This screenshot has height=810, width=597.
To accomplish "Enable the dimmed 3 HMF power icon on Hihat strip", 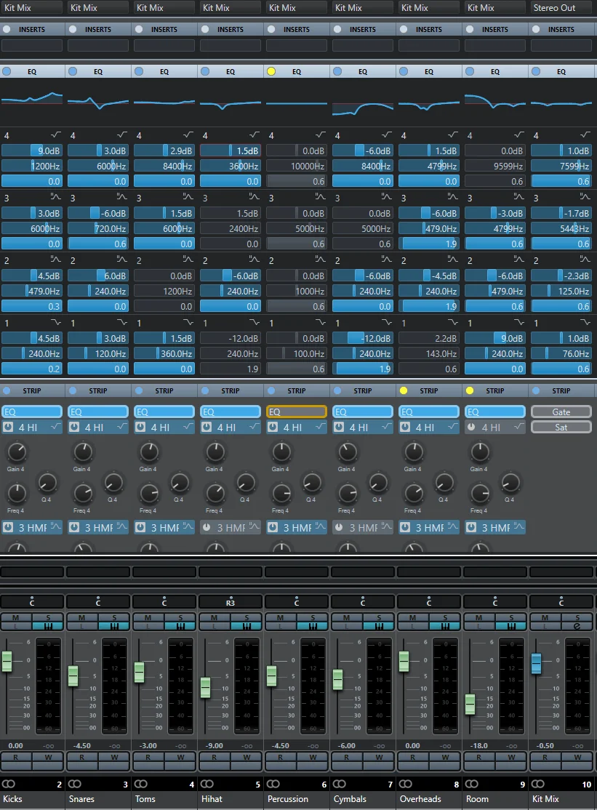I will point(207,527).
